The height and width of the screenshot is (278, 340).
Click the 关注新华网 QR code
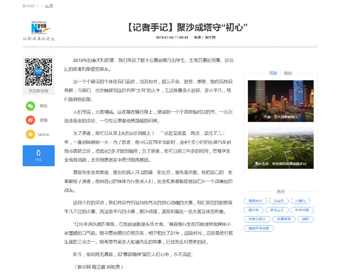[x=38, y=73]
